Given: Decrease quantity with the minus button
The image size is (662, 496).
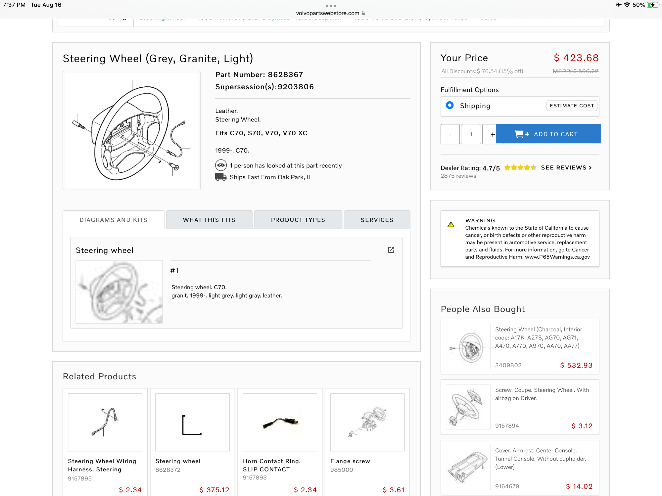Looking at the screenshot, I should [x=450, y=134].
